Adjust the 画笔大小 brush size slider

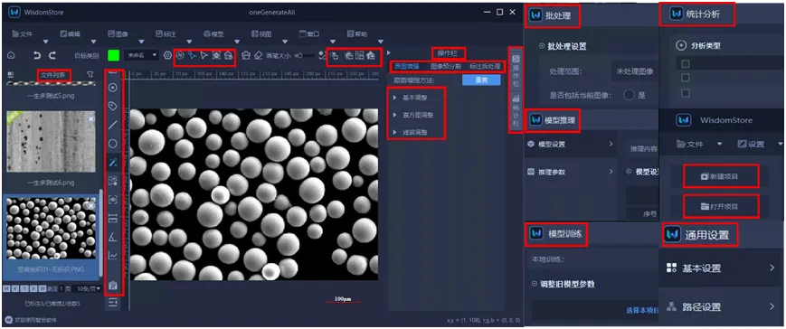click(305, 55)
